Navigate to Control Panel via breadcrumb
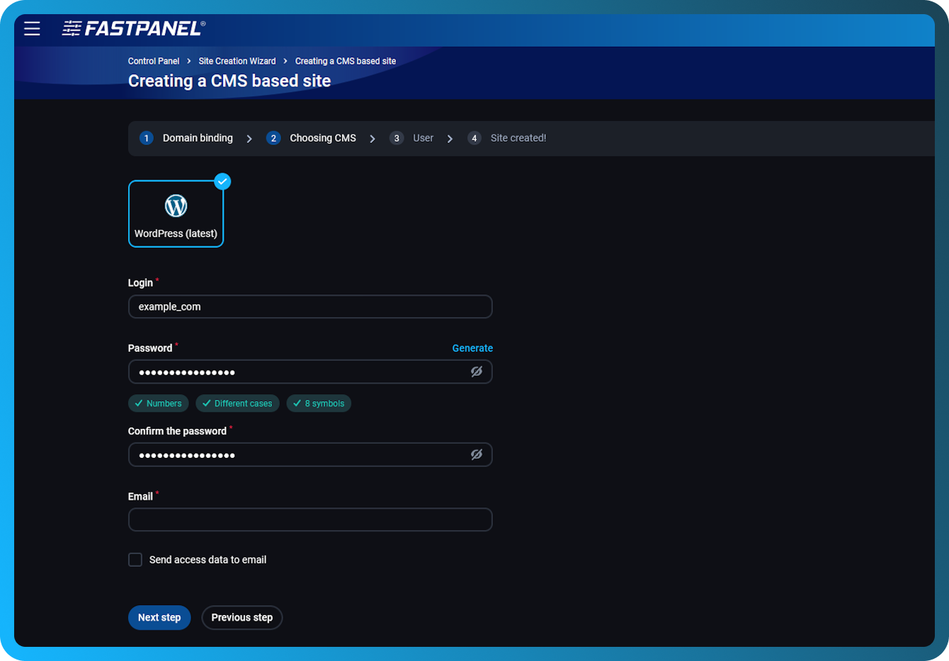Screen dimensions: 949x661 154,61
